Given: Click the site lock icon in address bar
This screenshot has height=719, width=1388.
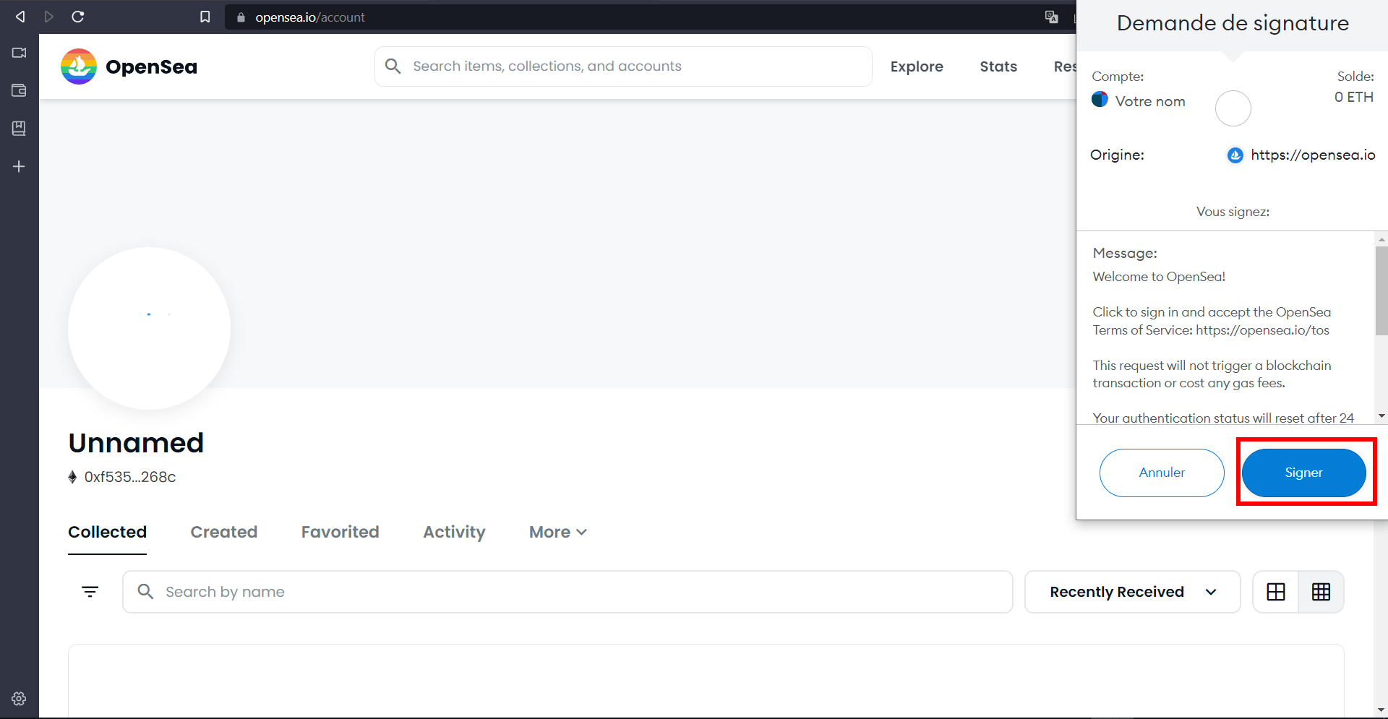Looking at the screenshot, I should [241, 17].
